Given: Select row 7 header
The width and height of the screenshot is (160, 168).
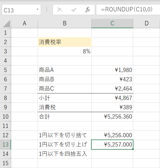Looking at the screenshot, I should 5,89.
